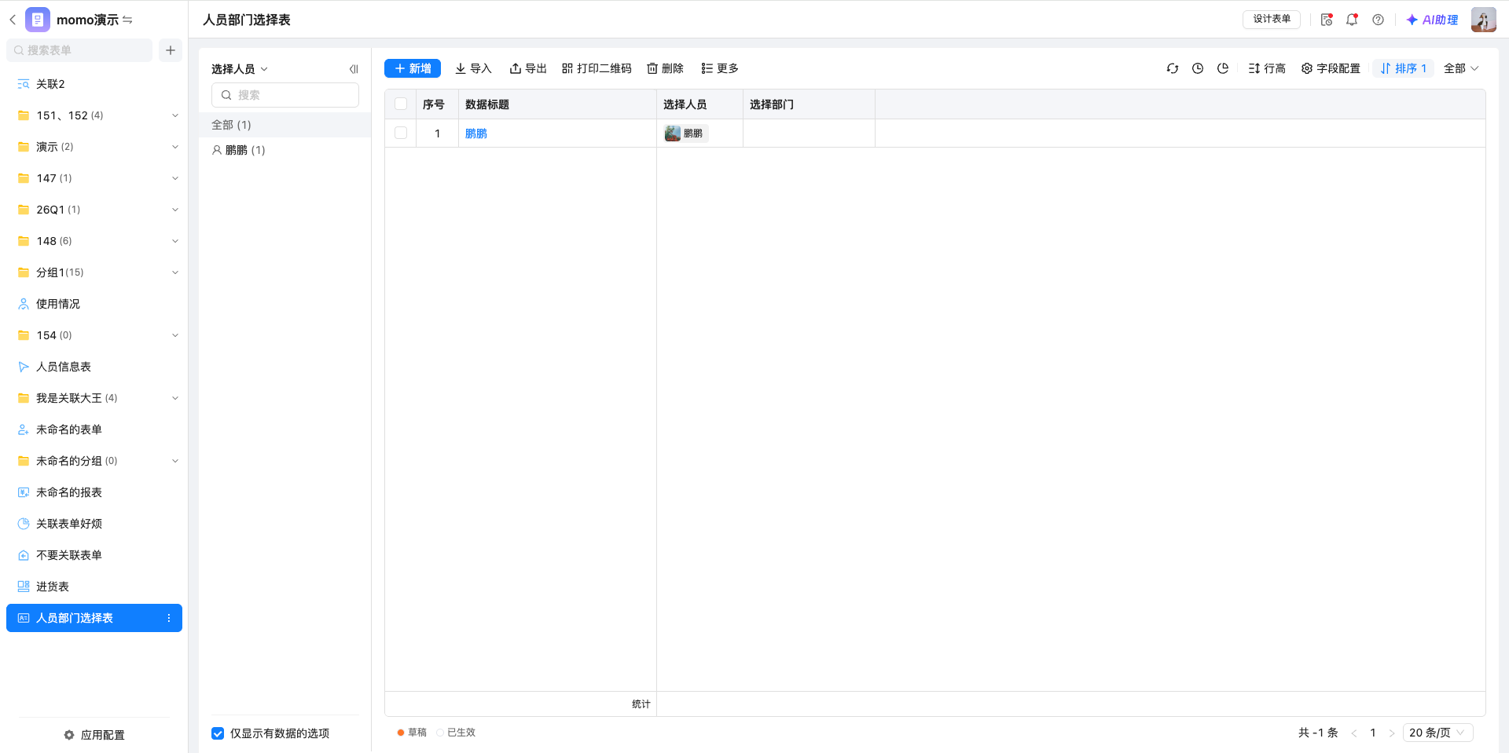
Task: Open the clock history icon in the toolbar
Action: pos(1198,68)
